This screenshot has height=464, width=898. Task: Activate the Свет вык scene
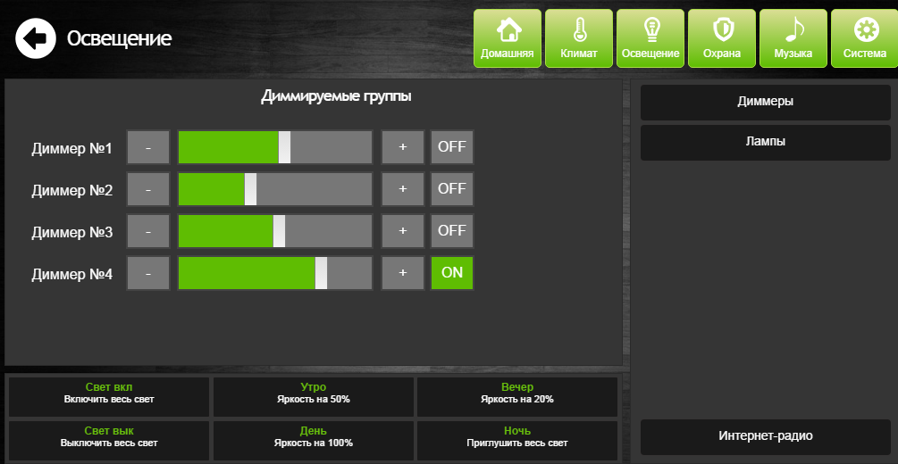[x=109, y=441]
